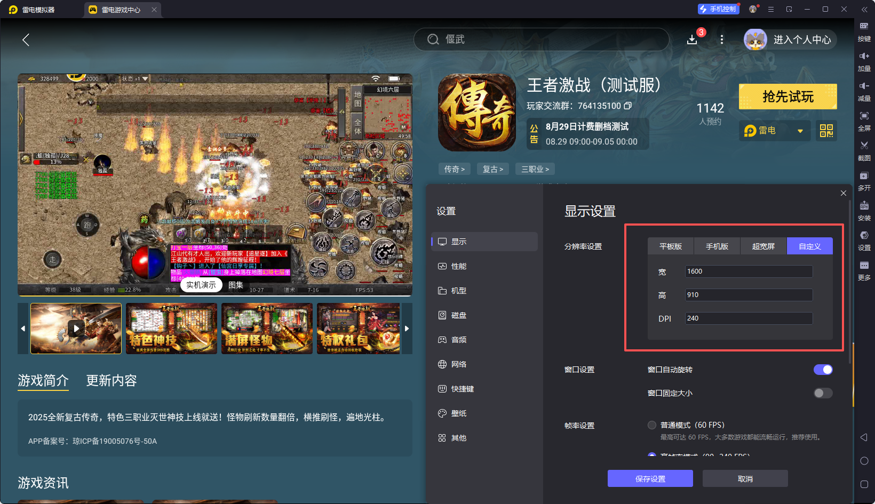Open the hamburger menu in title bar
875x504 pixels.
click(770, 9)
